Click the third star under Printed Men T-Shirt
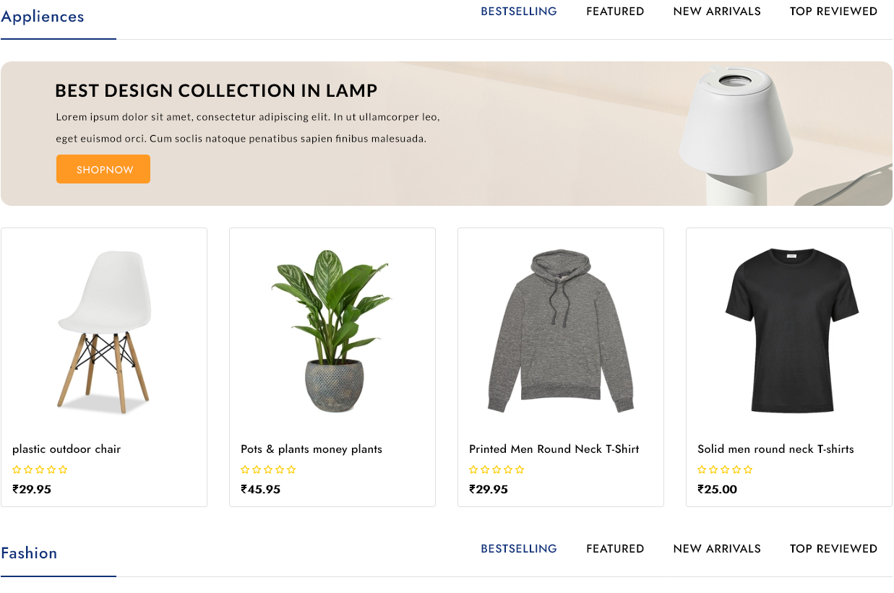The height and width of the screenshot is (593, 894). (x=497, y=469)
